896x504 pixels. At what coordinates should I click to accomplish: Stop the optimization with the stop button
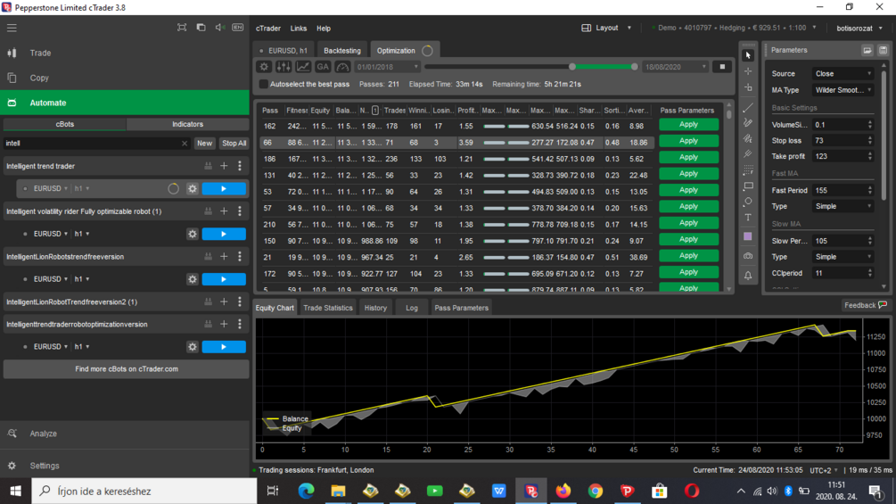coord(722,67)
